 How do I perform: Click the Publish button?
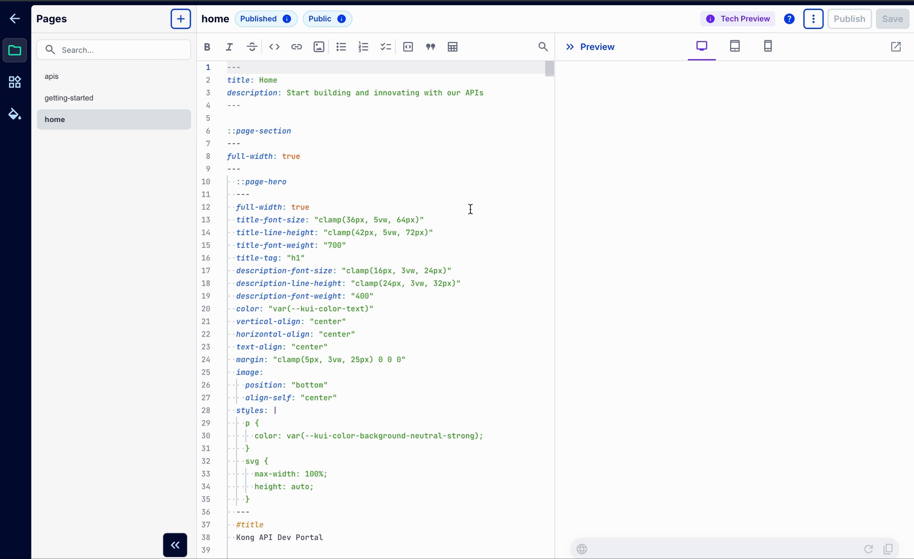point(850,19)
